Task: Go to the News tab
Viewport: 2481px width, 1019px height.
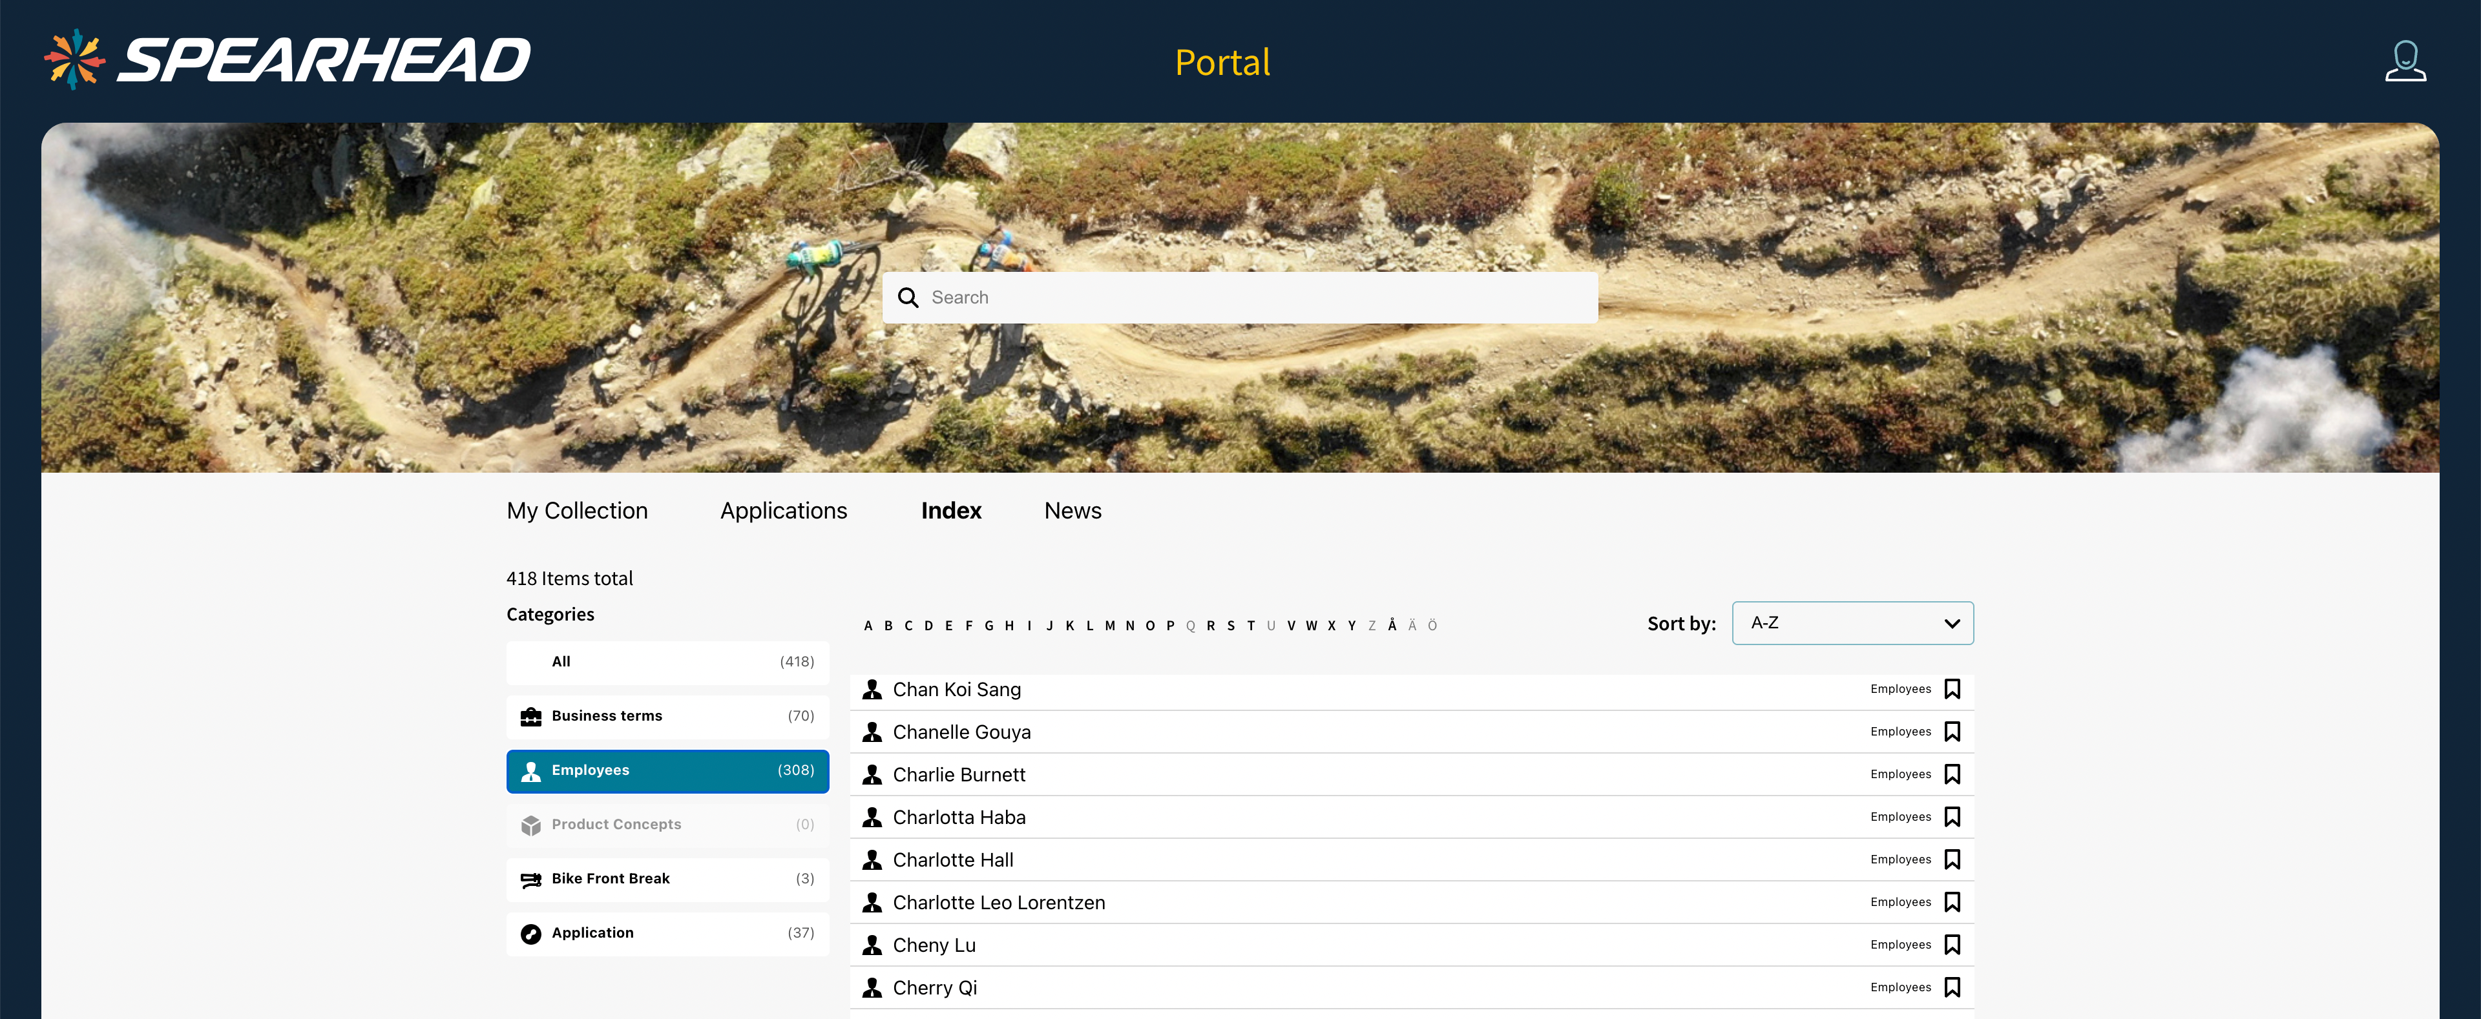Action: pyautogui.click(x=1072, y=511)
